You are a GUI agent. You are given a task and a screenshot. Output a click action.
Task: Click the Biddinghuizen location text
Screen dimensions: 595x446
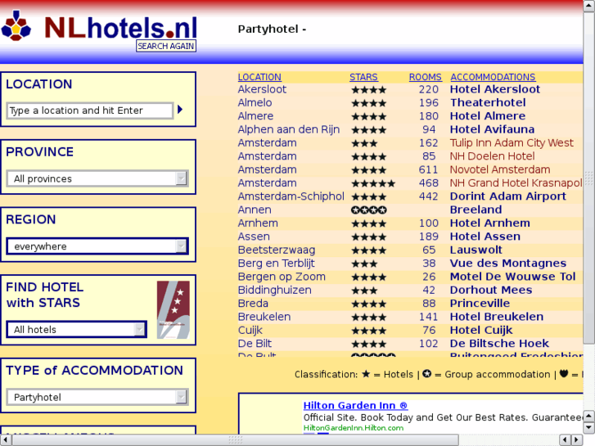[274, 290]
